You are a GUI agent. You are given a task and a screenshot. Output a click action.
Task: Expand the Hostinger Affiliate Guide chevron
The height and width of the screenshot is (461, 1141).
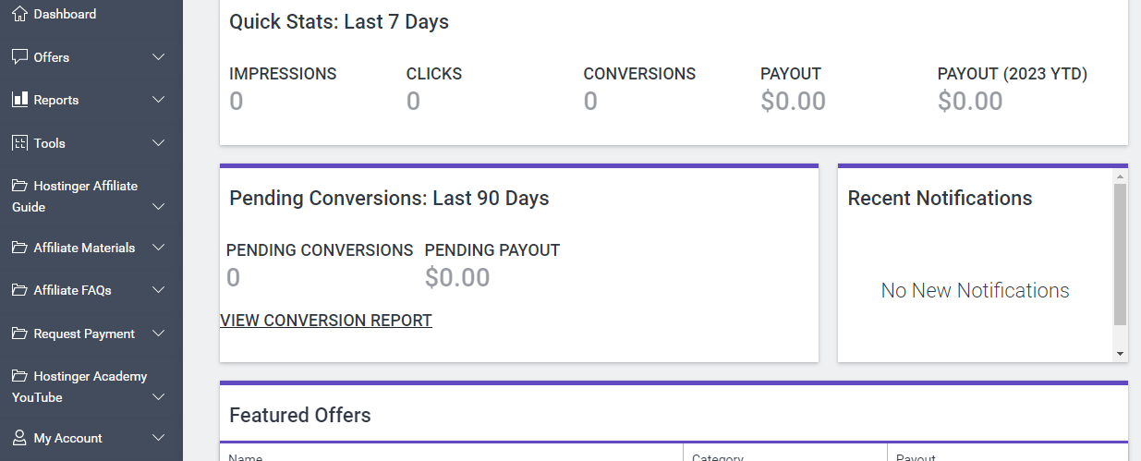point(159,207)
